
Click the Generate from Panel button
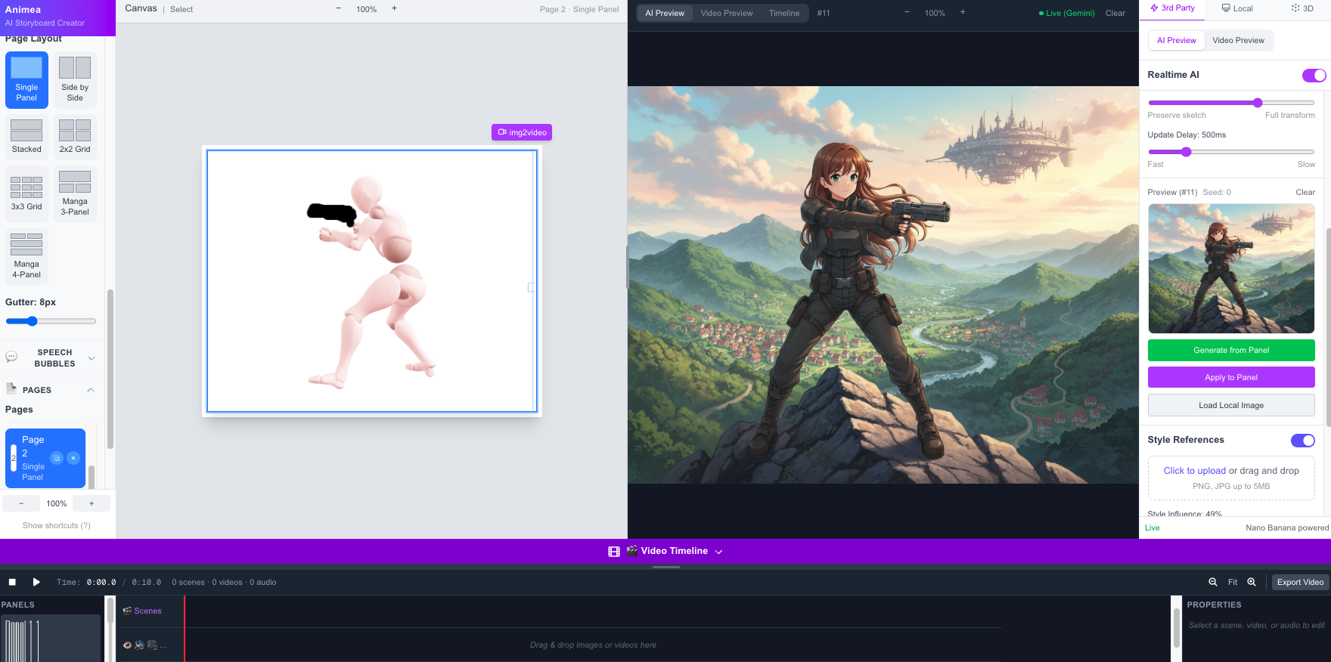click(1230, 350)
